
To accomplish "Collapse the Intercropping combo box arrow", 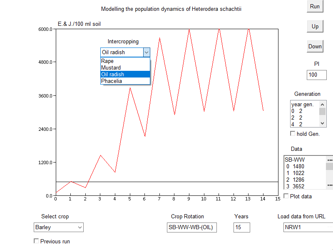I will pos(146,52).
